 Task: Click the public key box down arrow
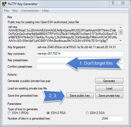[121, 41]
